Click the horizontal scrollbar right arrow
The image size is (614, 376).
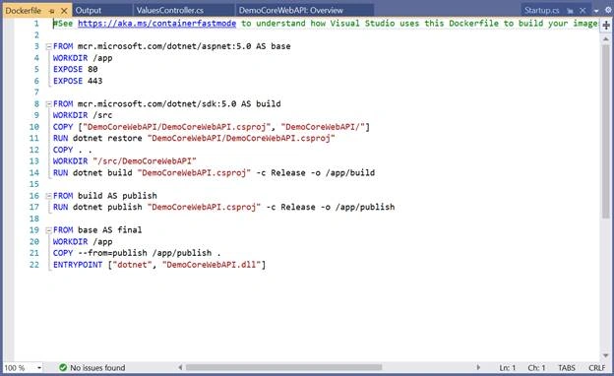point(478,367)
